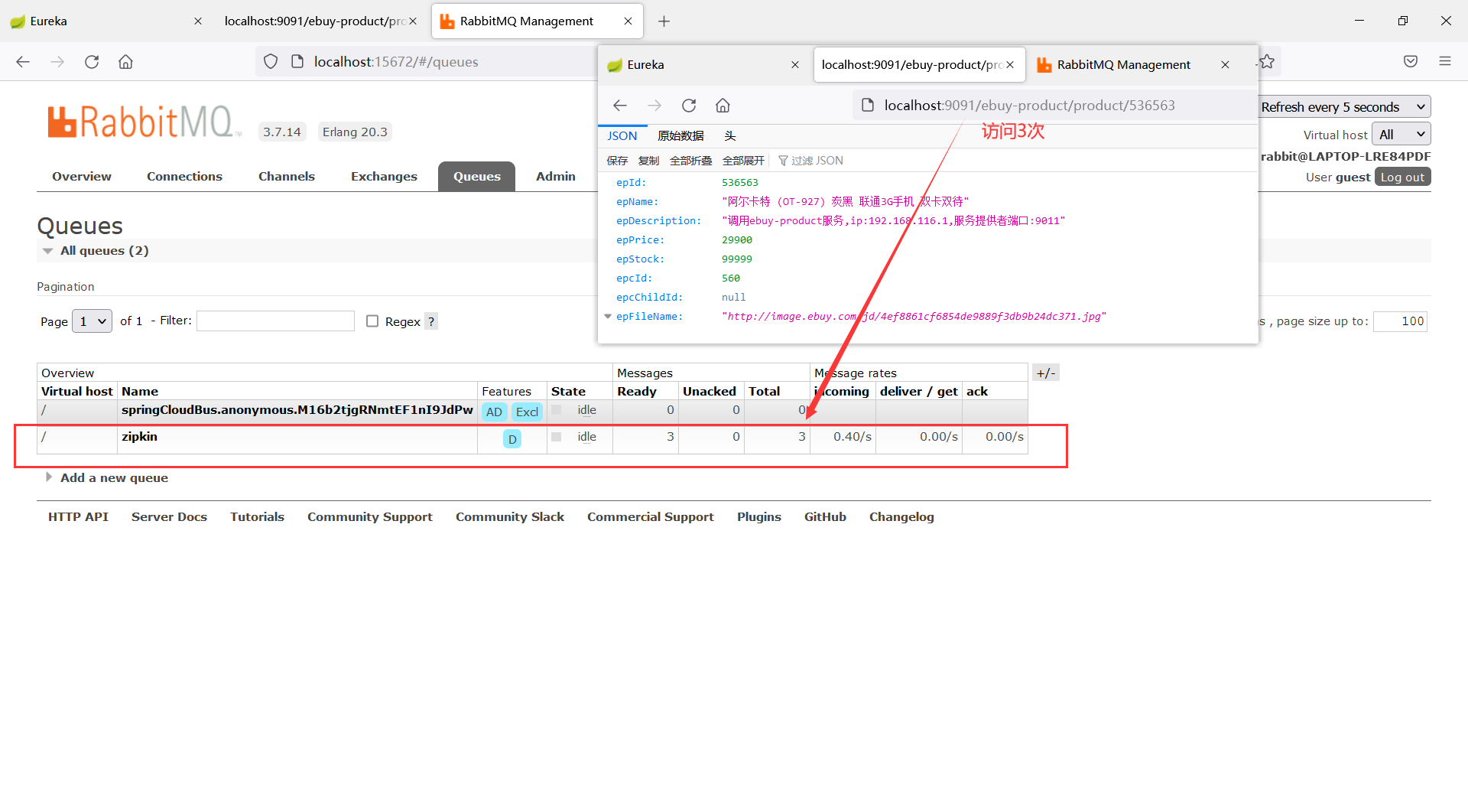Close the overlay Eureka tab

(795, 65)
